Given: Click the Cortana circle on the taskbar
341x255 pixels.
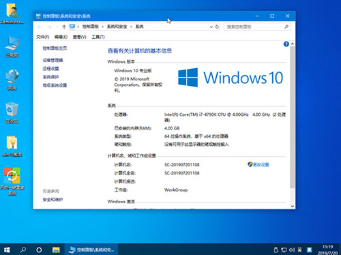Looking at the screenshot, I should (39, 250).
